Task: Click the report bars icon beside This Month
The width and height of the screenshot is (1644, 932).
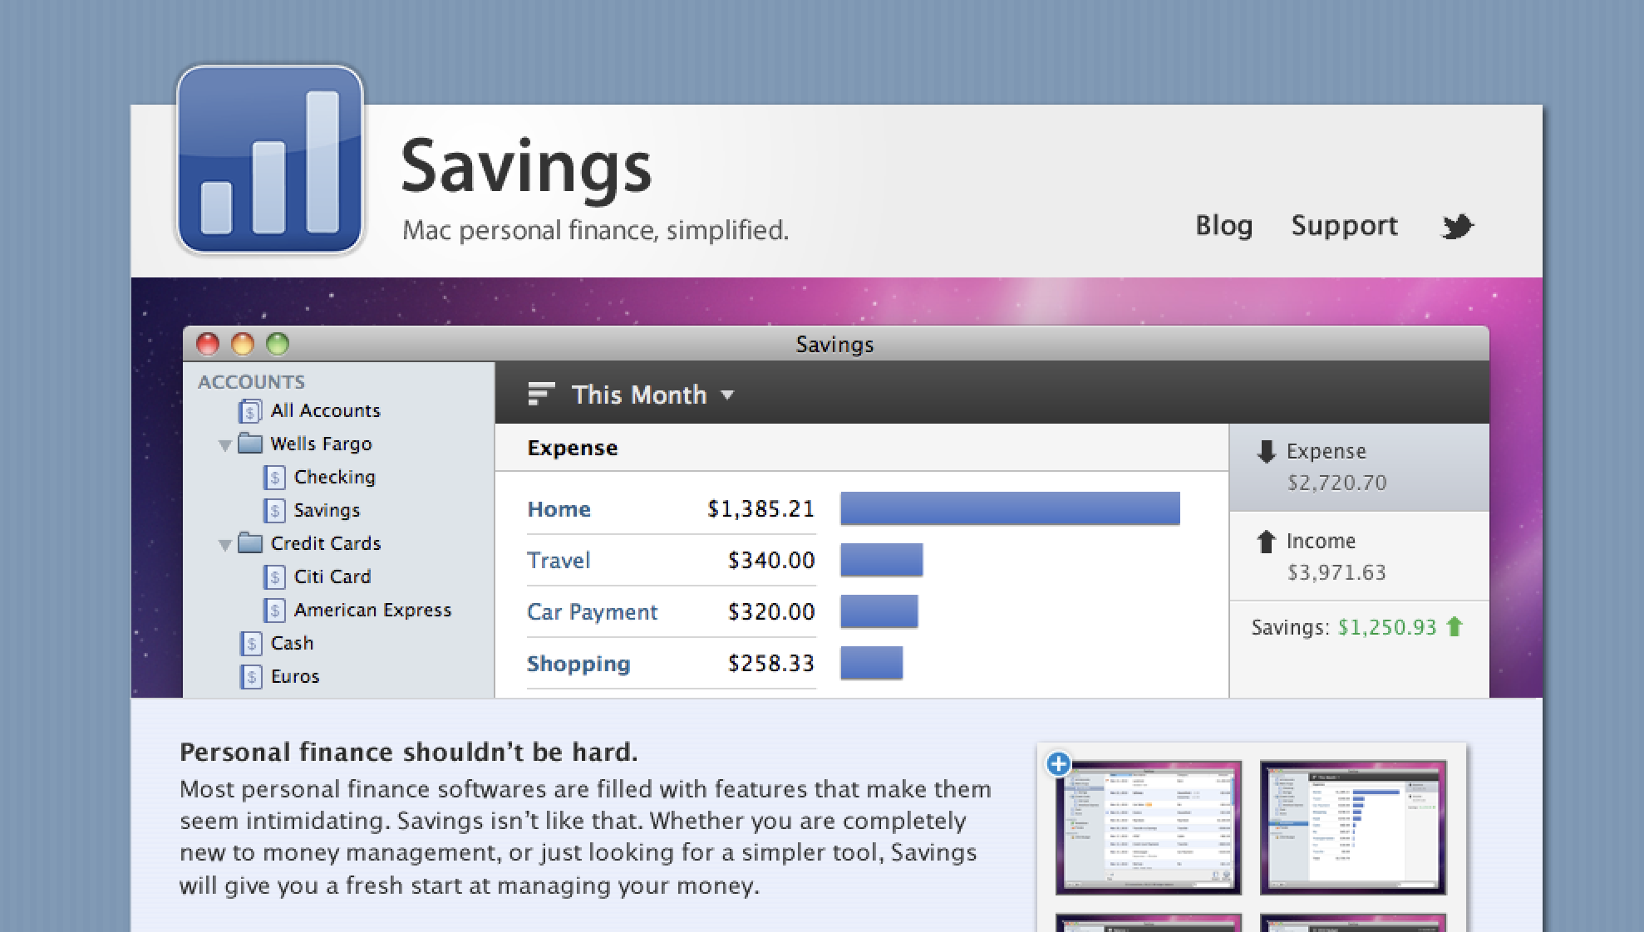Action: (x=541, y=394)
